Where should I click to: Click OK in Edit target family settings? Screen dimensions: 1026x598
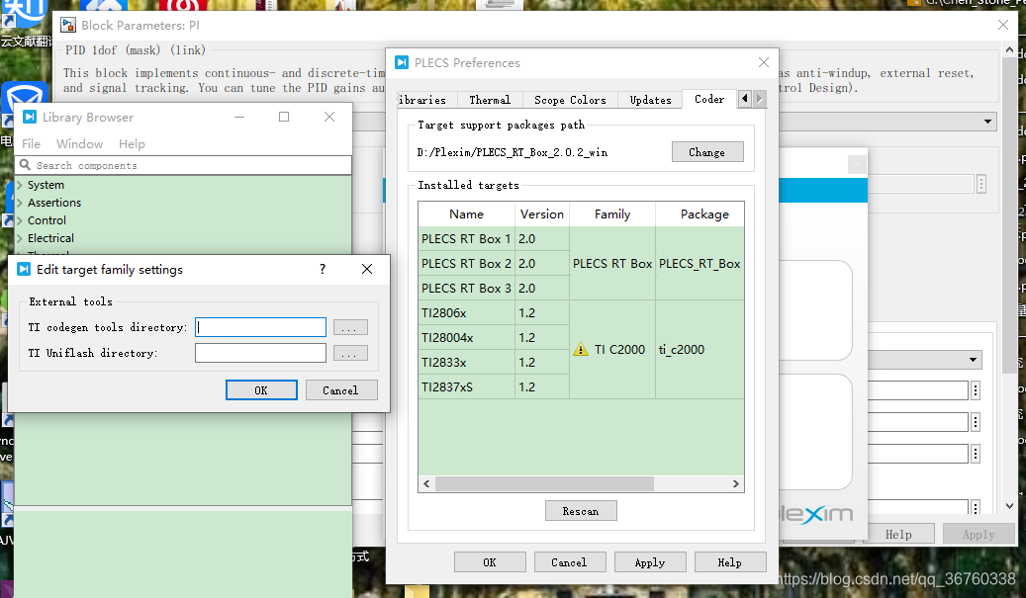pyautogui.click(x=261, y=390)
